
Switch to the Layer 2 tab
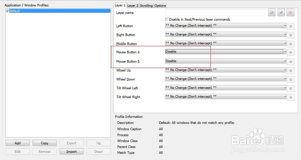[x=133, y=5]
